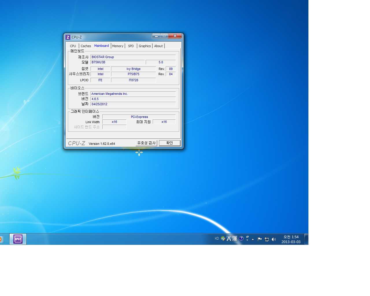The image size is (370, 296).
Task: Click the 확인 OK button
Action: click(x=170, y=143)
